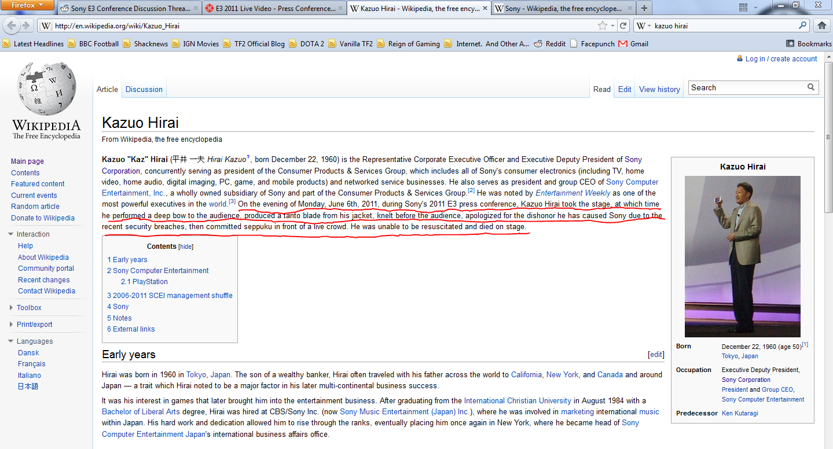Image resolution: width=833 pixels, height=449 pixels.
Task: Open a new tab with plus button
Action: coord(644,8)
